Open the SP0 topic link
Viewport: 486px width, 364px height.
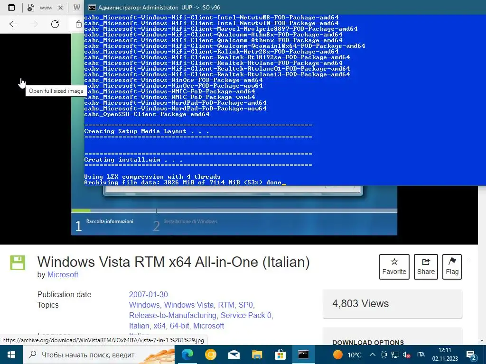point(245,305)
